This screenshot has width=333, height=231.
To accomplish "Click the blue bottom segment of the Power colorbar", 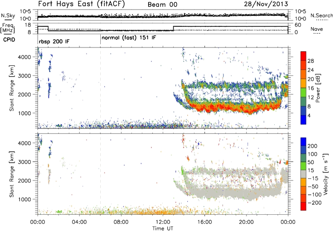I will pyautogui.click(x=303, y=120).
